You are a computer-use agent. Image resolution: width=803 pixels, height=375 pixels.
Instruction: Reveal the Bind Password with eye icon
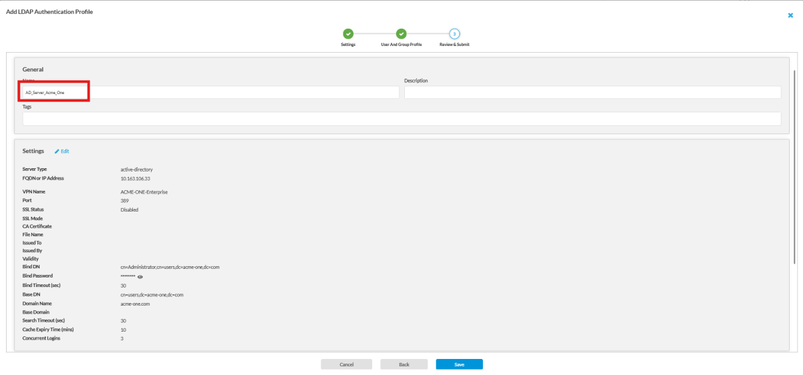pyautogui.click(x=140, y=276)
